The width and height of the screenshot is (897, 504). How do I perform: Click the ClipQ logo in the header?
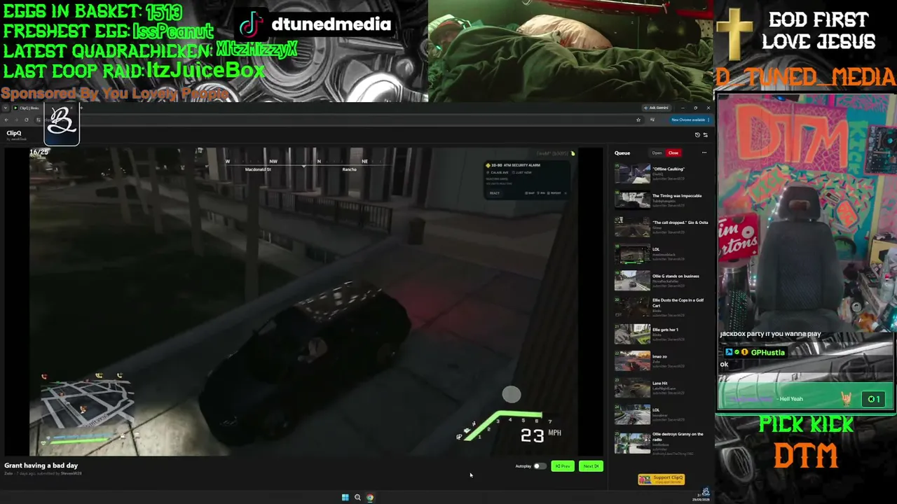(x=14, y=133)
